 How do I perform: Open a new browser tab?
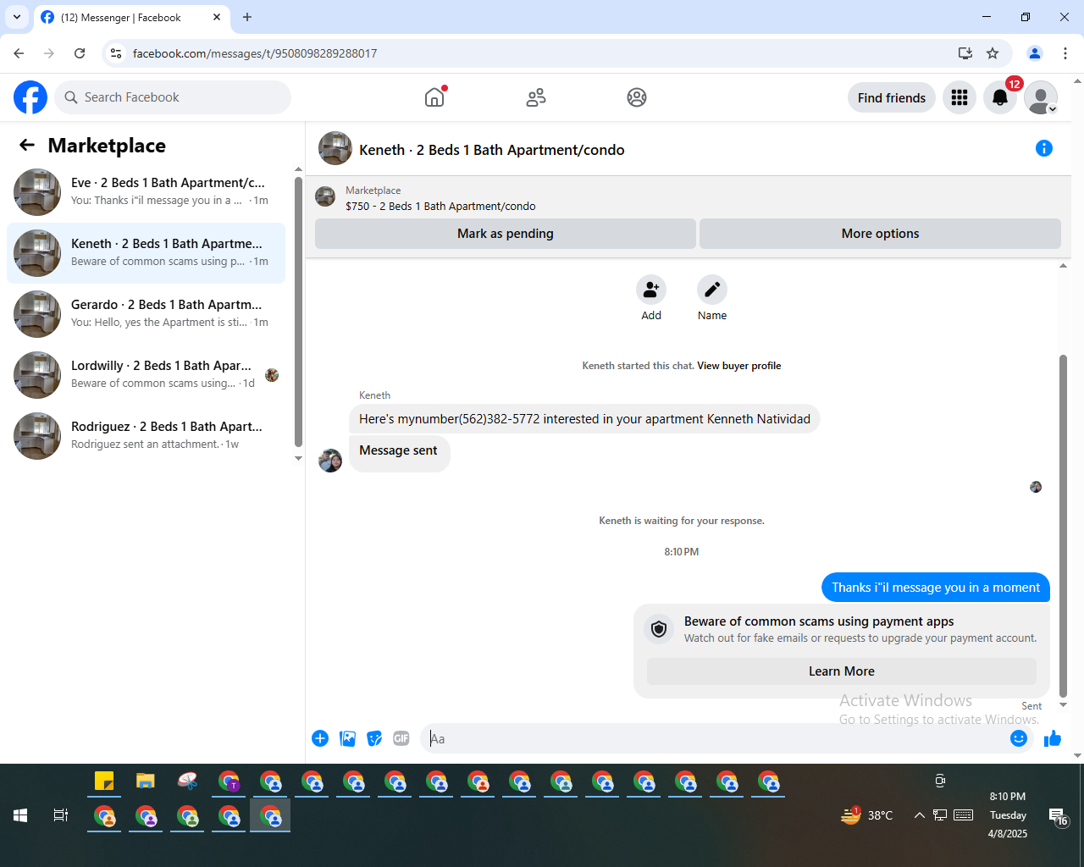[x=247, y=17]
